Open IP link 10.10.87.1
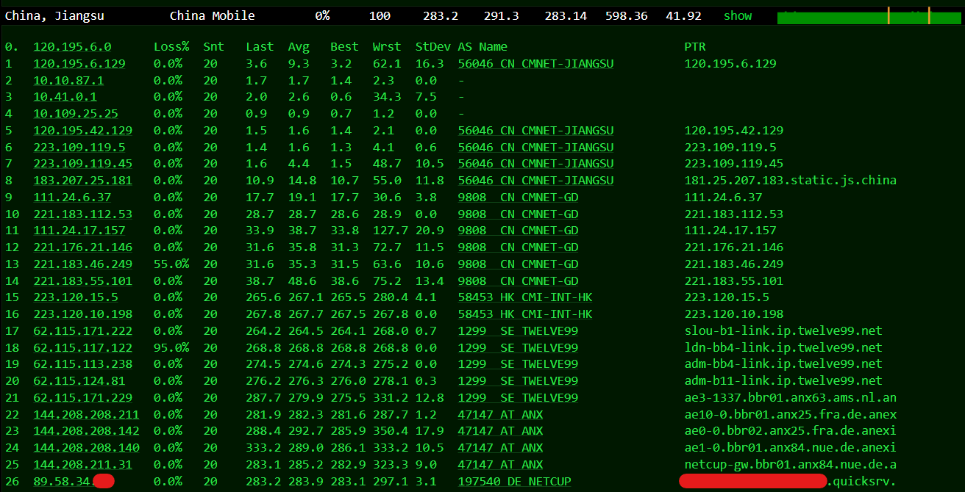965x492 pixels. (68, 81)
